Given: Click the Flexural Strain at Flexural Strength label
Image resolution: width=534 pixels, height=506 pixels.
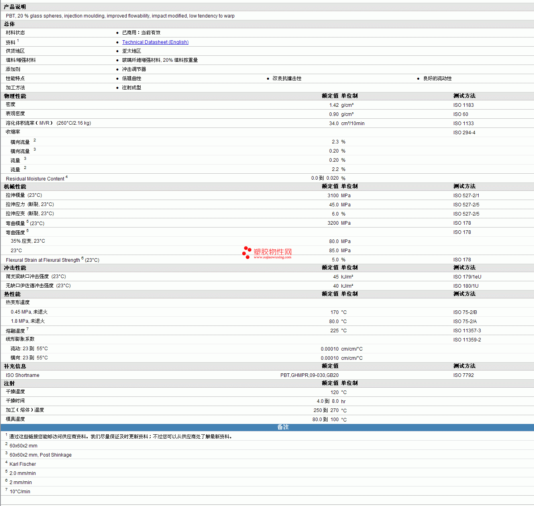Looking at the screenshot, I should 43,260.
